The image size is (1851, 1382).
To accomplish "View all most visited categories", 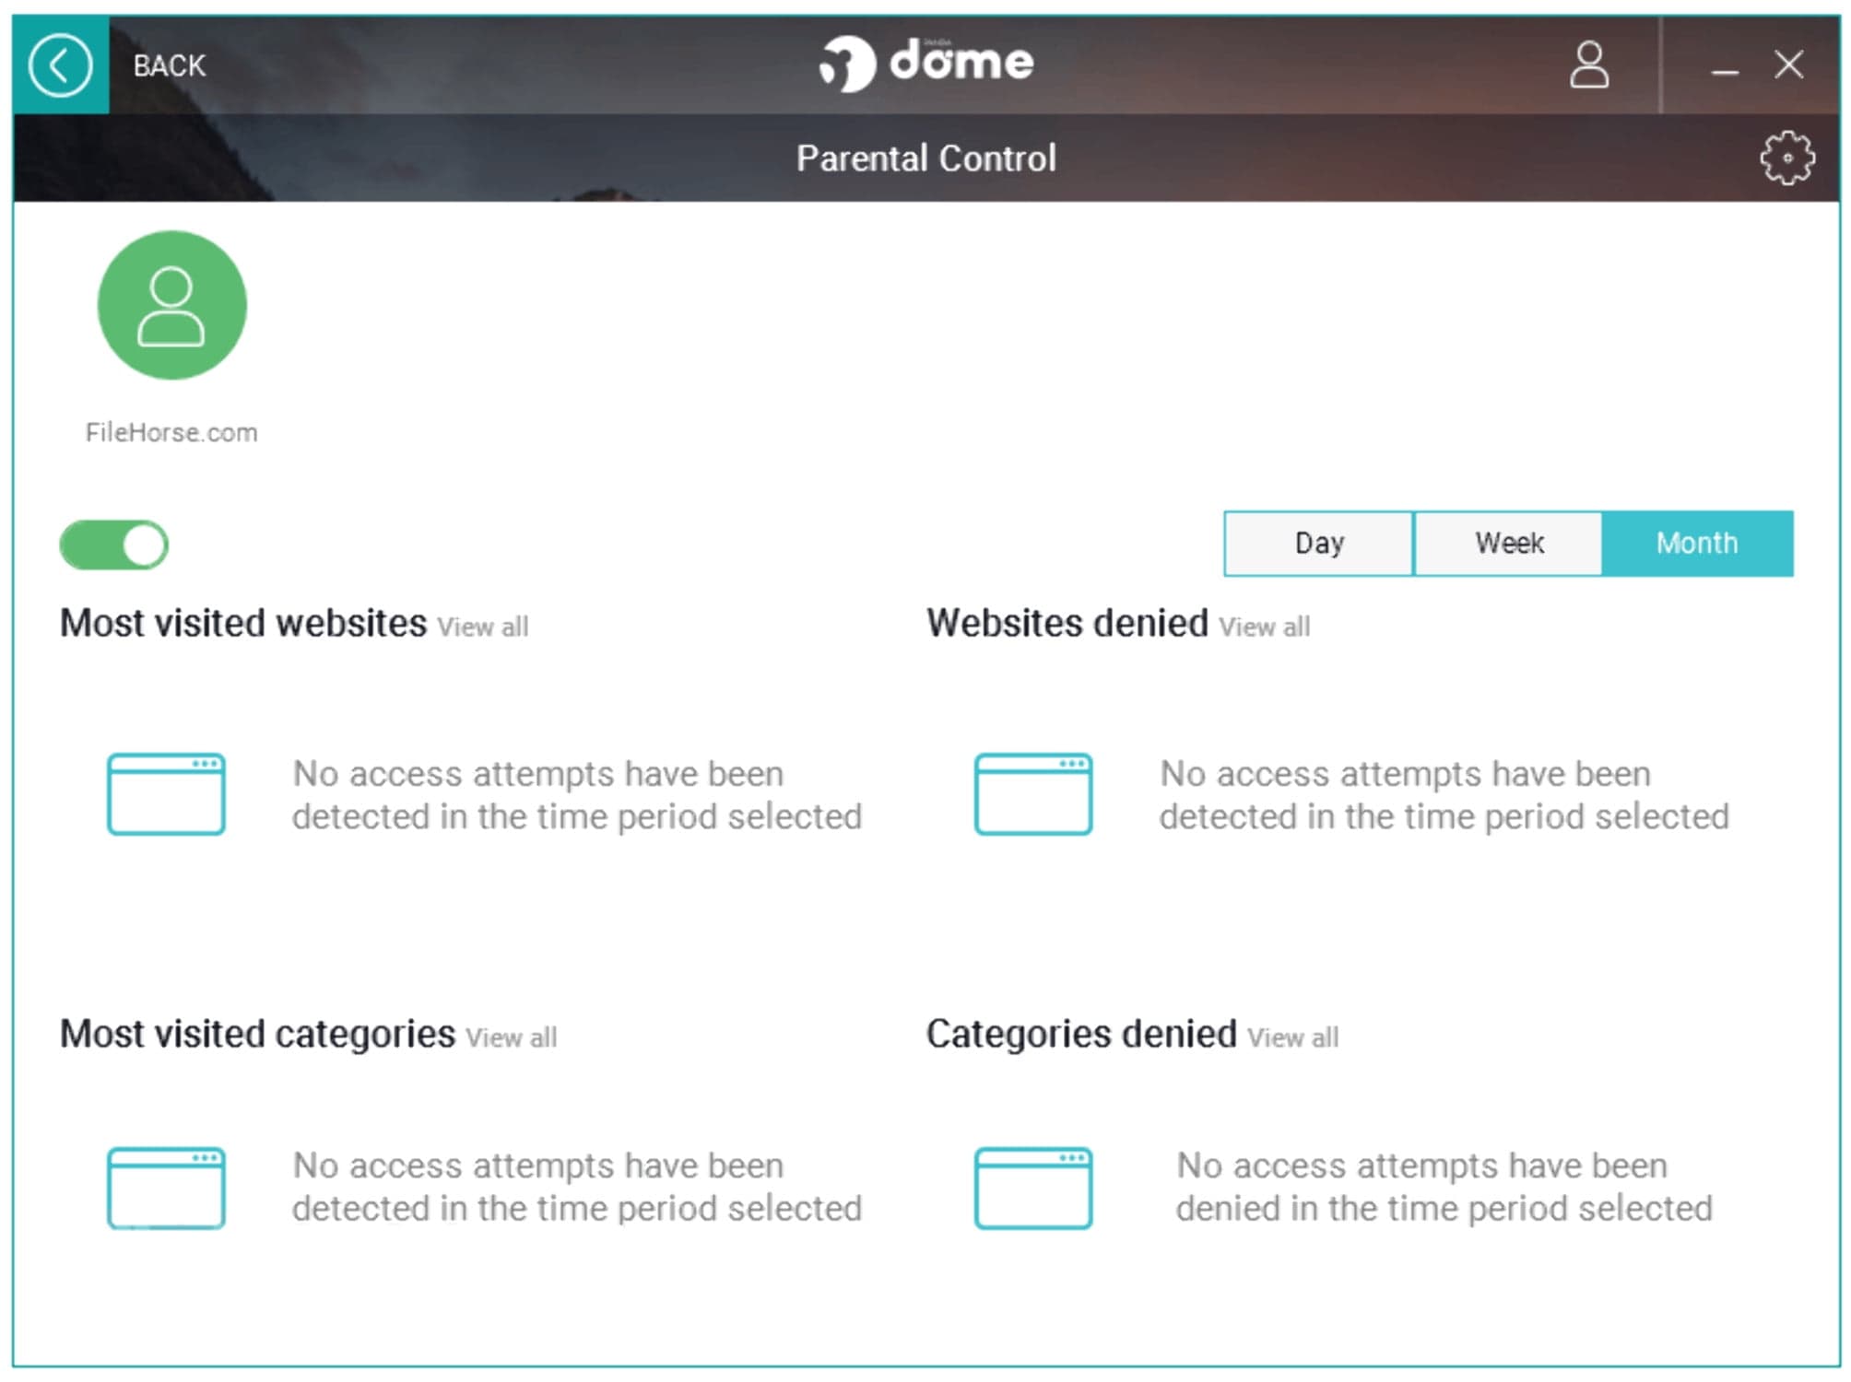I will pos(512,1038).
